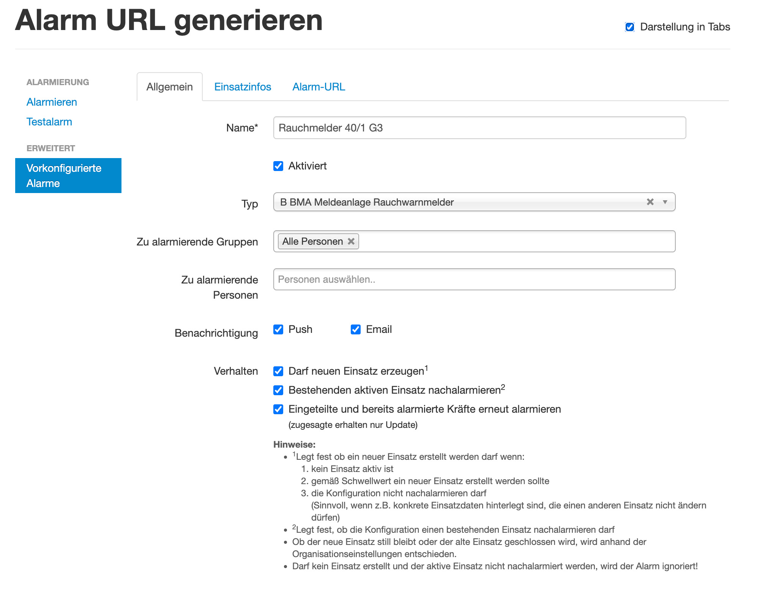Click the Personen auswählen field
The height and width of the screenshot is (589, 760).
[474, 279]
